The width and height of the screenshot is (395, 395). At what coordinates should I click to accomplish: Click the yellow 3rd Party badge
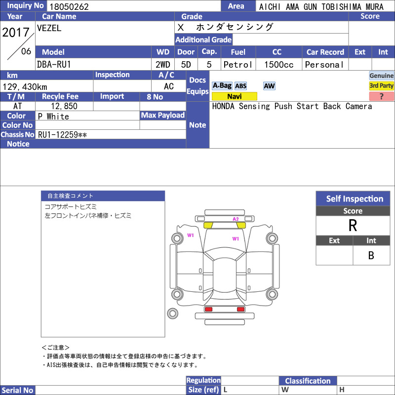click(382, 86)
